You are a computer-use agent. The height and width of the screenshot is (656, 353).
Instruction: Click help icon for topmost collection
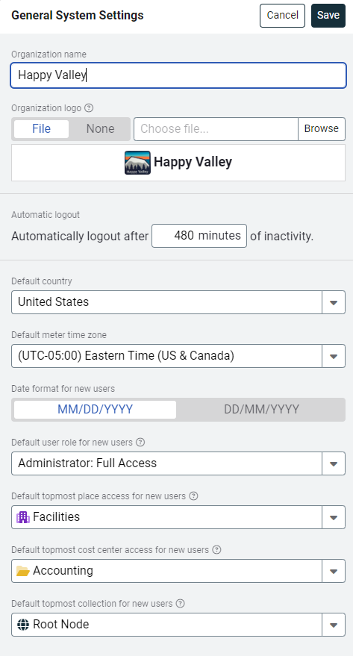coord(181,604)
